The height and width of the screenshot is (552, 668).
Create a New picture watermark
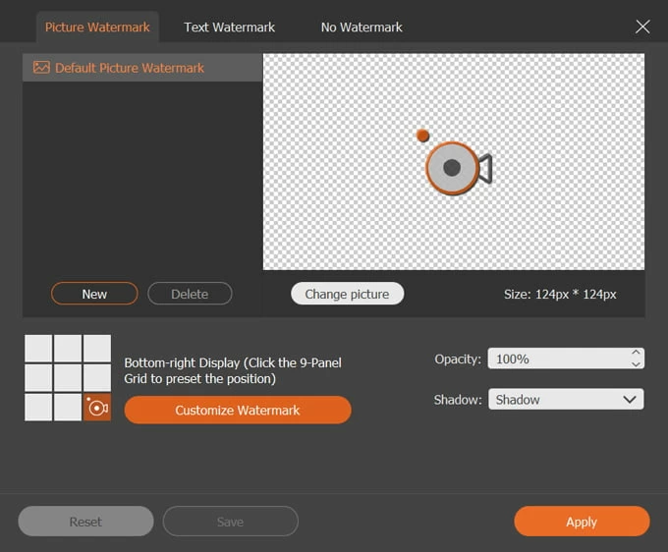point(94,294)
